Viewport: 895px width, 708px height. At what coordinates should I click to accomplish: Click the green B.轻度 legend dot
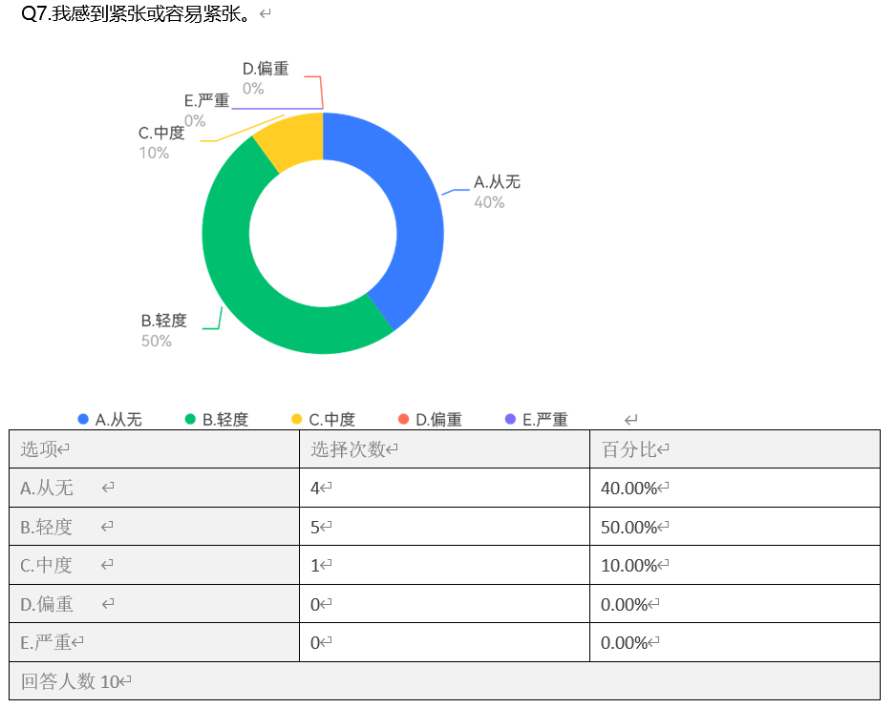(190, 419)
